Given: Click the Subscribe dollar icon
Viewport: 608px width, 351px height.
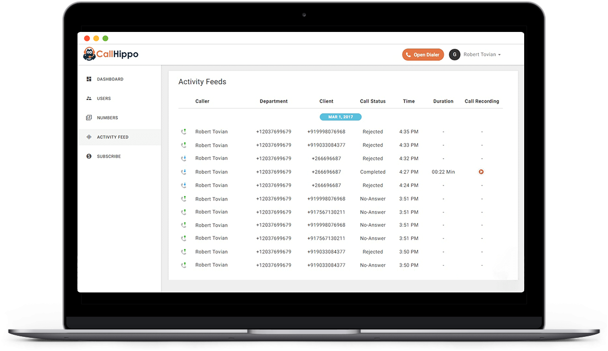Looking at the screenshot, I should tap(89, 157).
